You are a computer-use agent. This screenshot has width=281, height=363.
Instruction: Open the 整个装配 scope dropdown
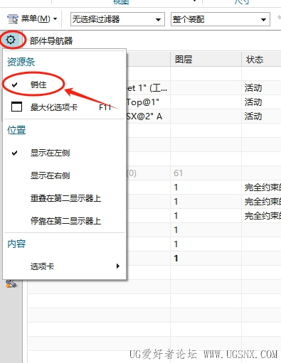pyautogui.click(x=221, y=19)
